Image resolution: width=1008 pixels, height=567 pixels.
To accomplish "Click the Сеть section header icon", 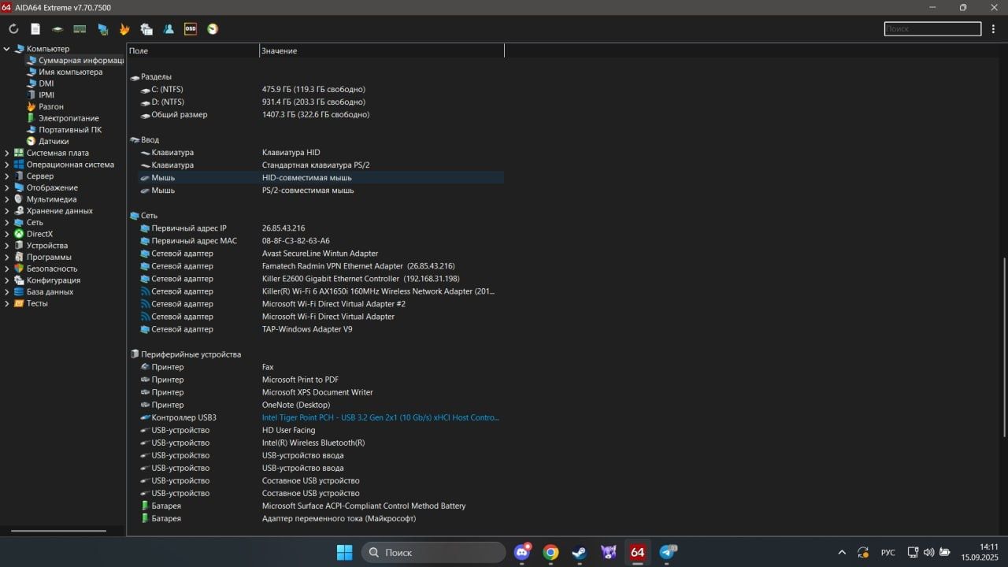I will tap(134, 216).
